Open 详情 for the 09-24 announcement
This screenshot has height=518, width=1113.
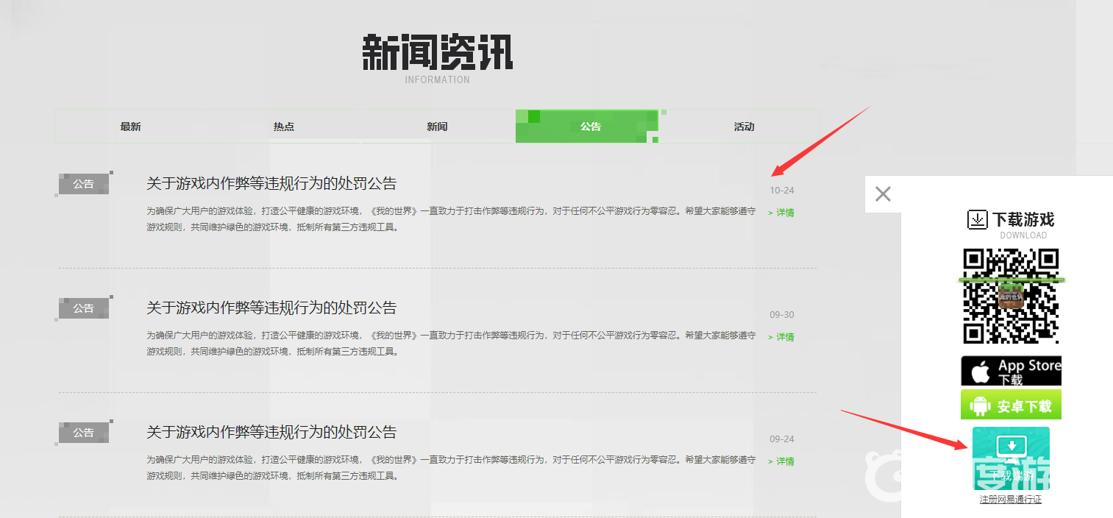[781, 461]
